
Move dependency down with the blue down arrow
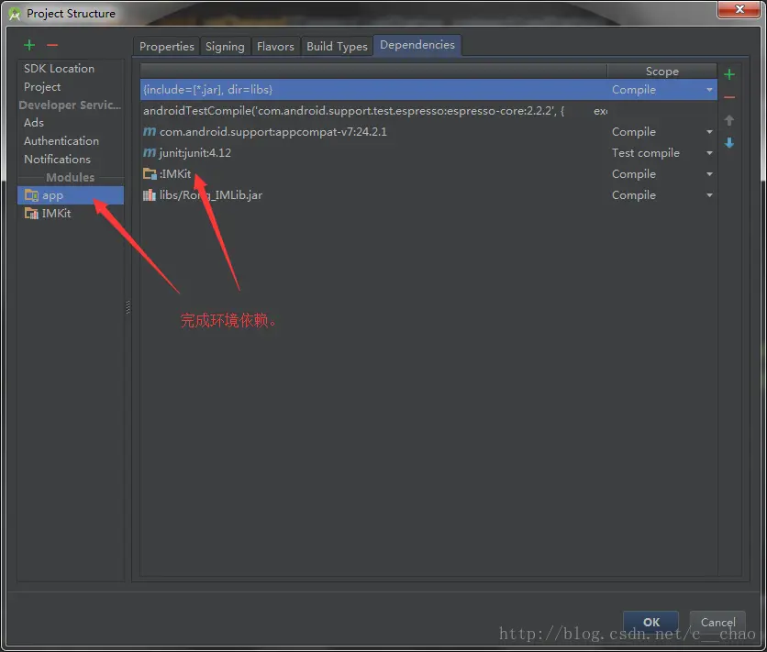point(729,143)
